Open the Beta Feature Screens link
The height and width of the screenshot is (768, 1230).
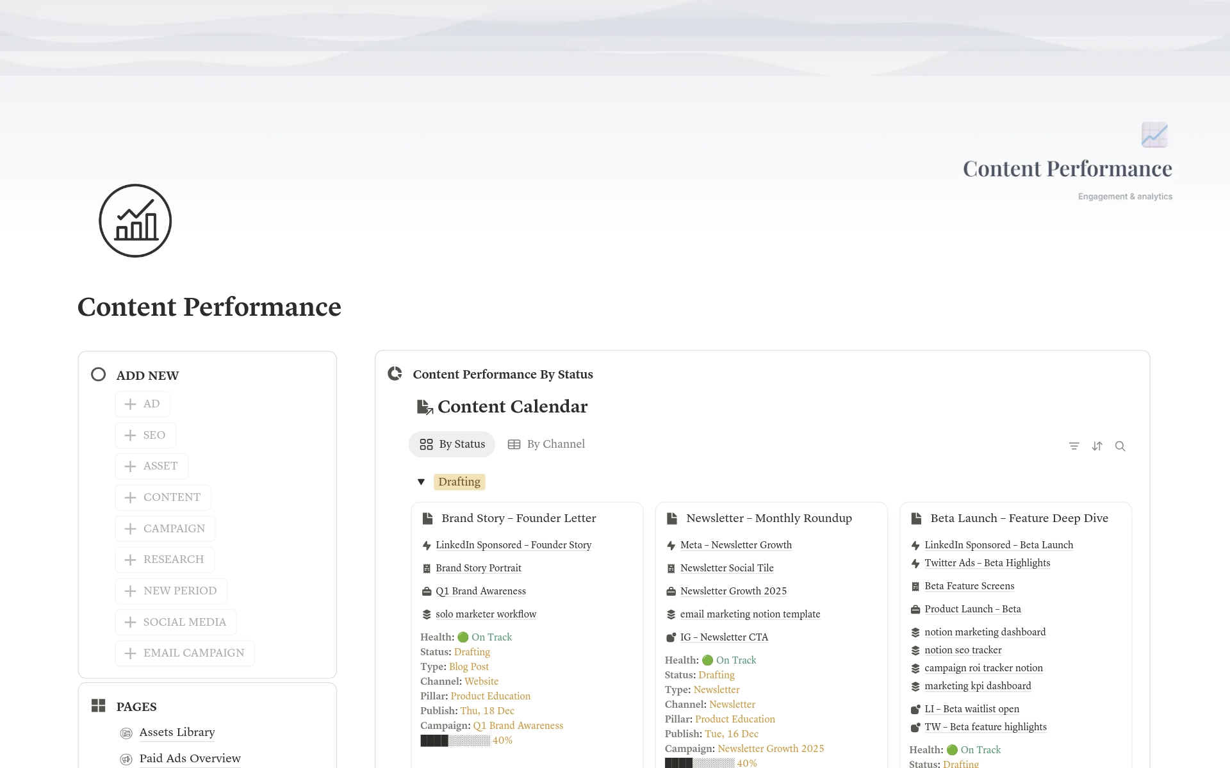[x=969, y=587]
